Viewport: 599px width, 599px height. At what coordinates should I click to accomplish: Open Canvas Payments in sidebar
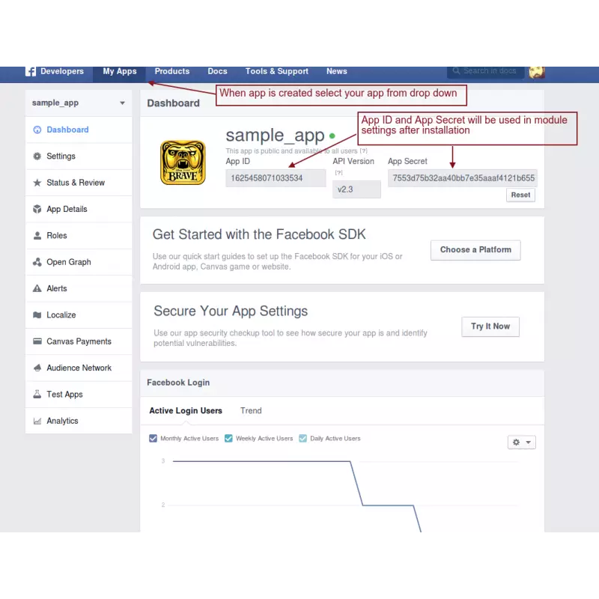[79, 341]
